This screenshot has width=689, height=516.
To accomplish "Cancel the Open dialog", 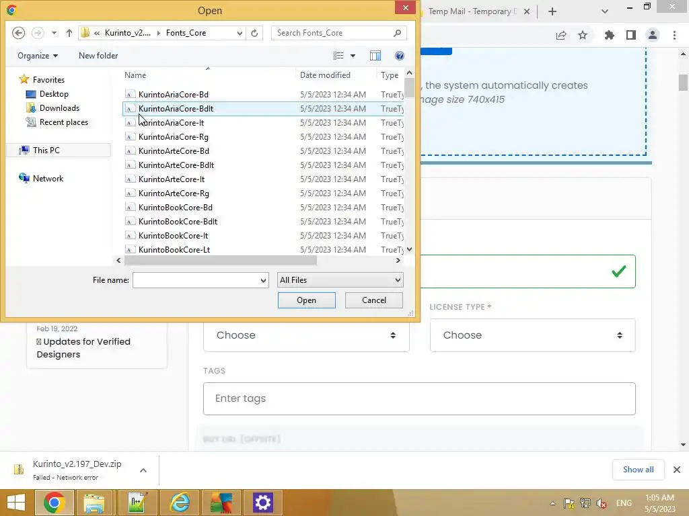I will (x=374, y=300).
